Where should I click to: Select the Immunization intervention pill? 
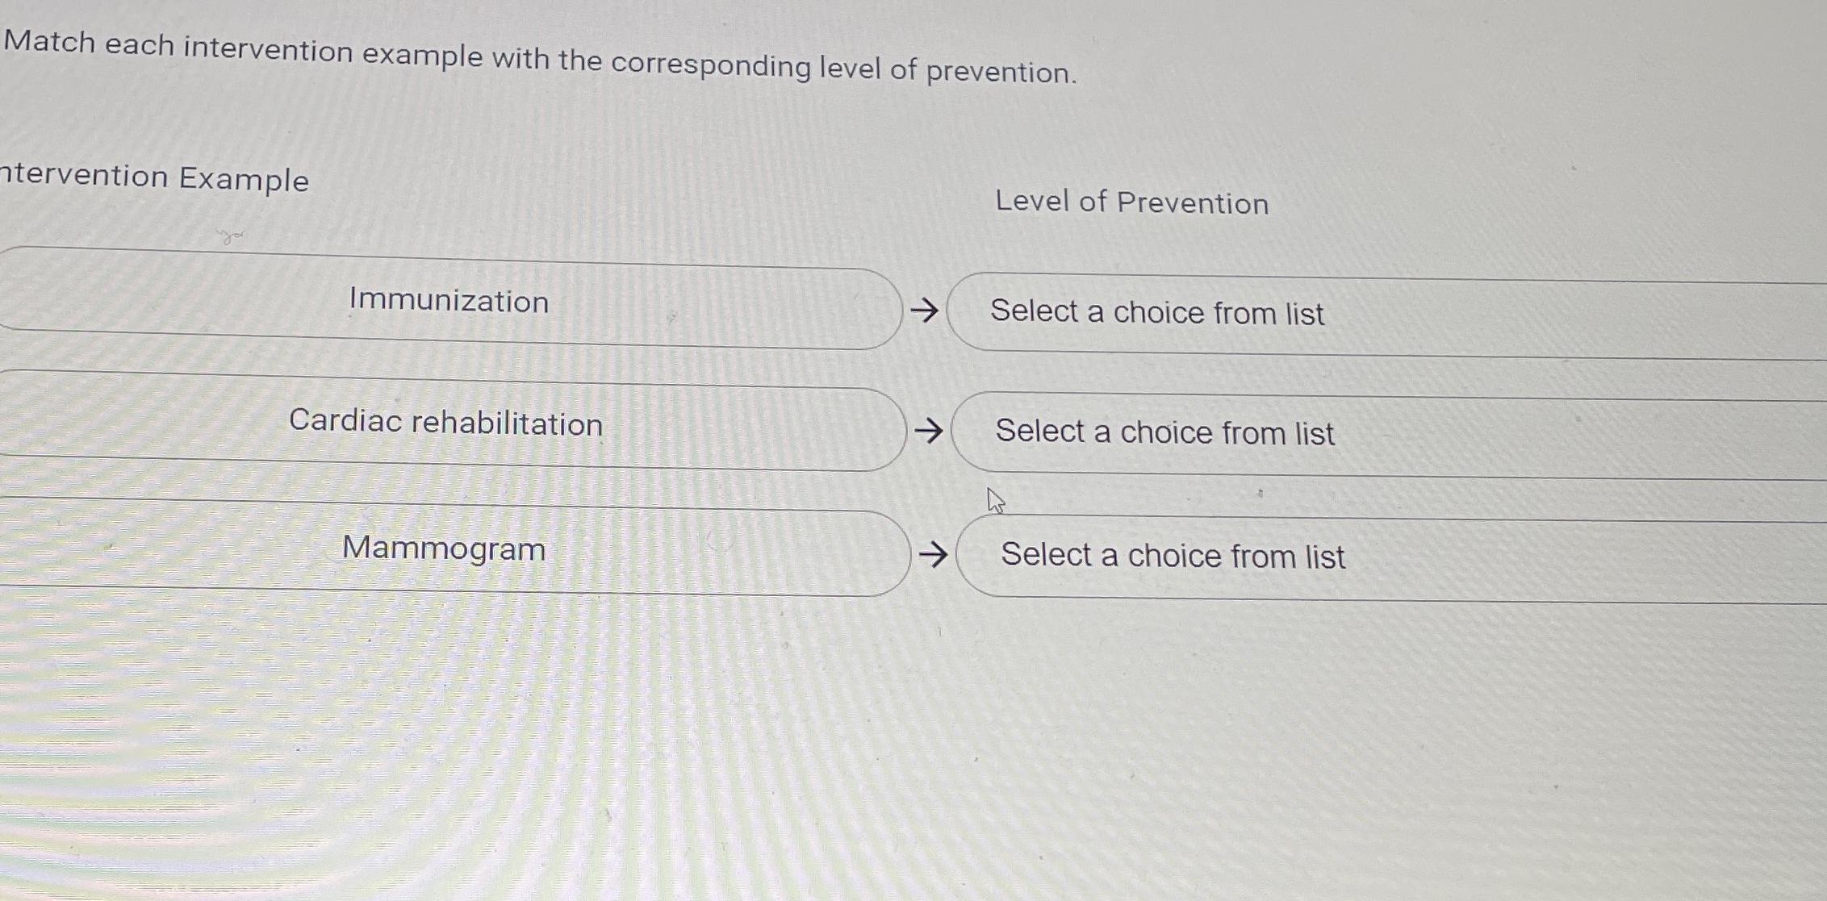tap(449, 302)
